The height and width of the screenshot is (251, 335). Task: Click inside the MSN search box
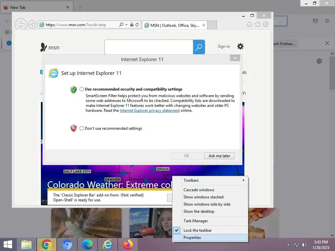(149, 47)
